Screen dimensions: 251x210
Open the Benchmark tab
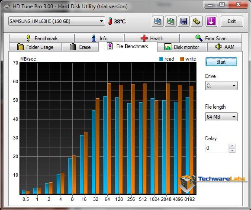click(42, 38)
